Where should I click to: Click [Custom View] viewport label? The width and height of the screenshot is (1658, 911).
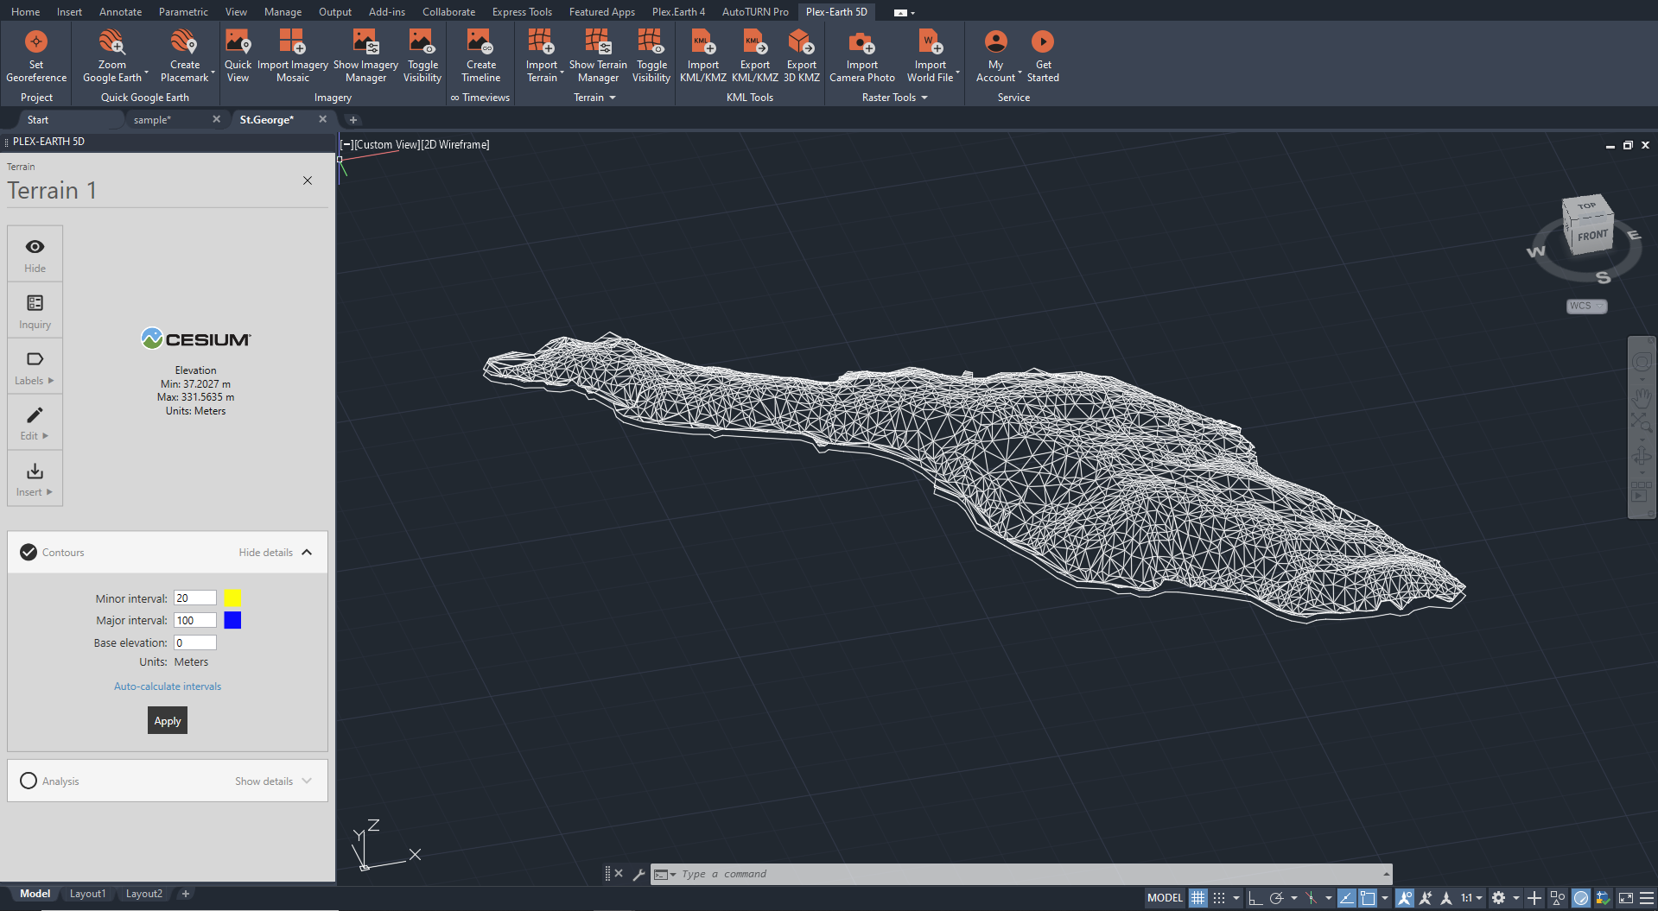[386, 145]
